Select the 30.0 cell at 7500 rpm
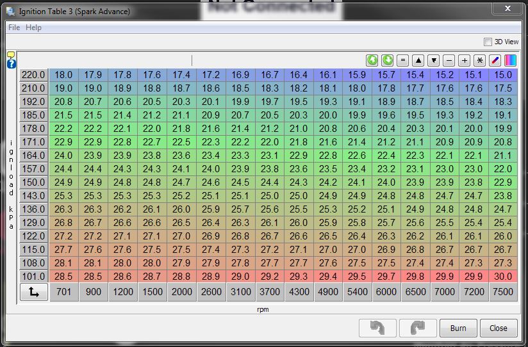This screenshot has height=347, width=528. pyautogui.click(x=502, y=277)
